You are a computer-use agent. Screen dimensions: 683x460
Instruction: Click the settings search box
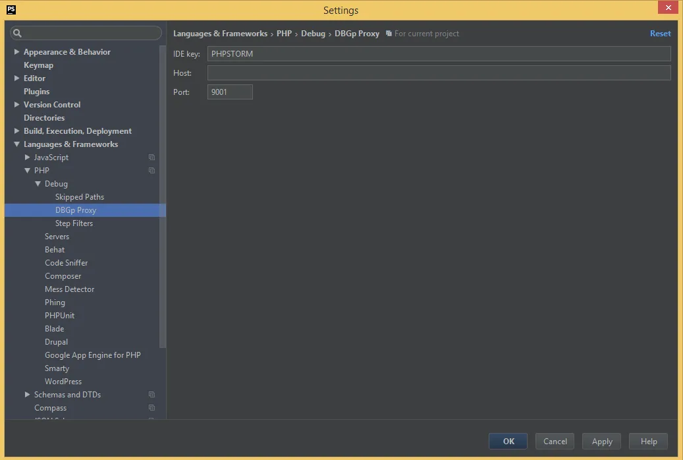pos(86,33)
